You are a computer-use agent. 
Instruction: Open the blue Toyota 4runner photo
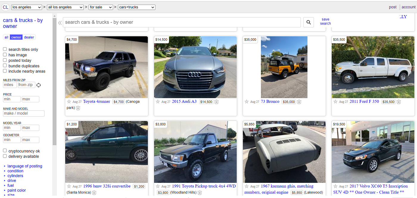point(107,67)
